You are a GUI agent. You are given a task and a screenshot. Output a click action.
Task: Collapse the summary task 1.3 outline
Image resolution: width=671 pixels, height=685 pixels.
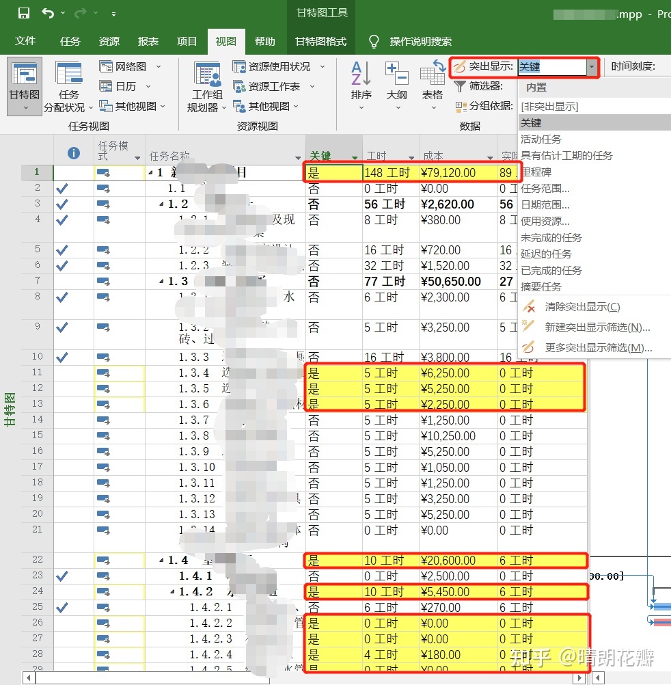[161, 282]
